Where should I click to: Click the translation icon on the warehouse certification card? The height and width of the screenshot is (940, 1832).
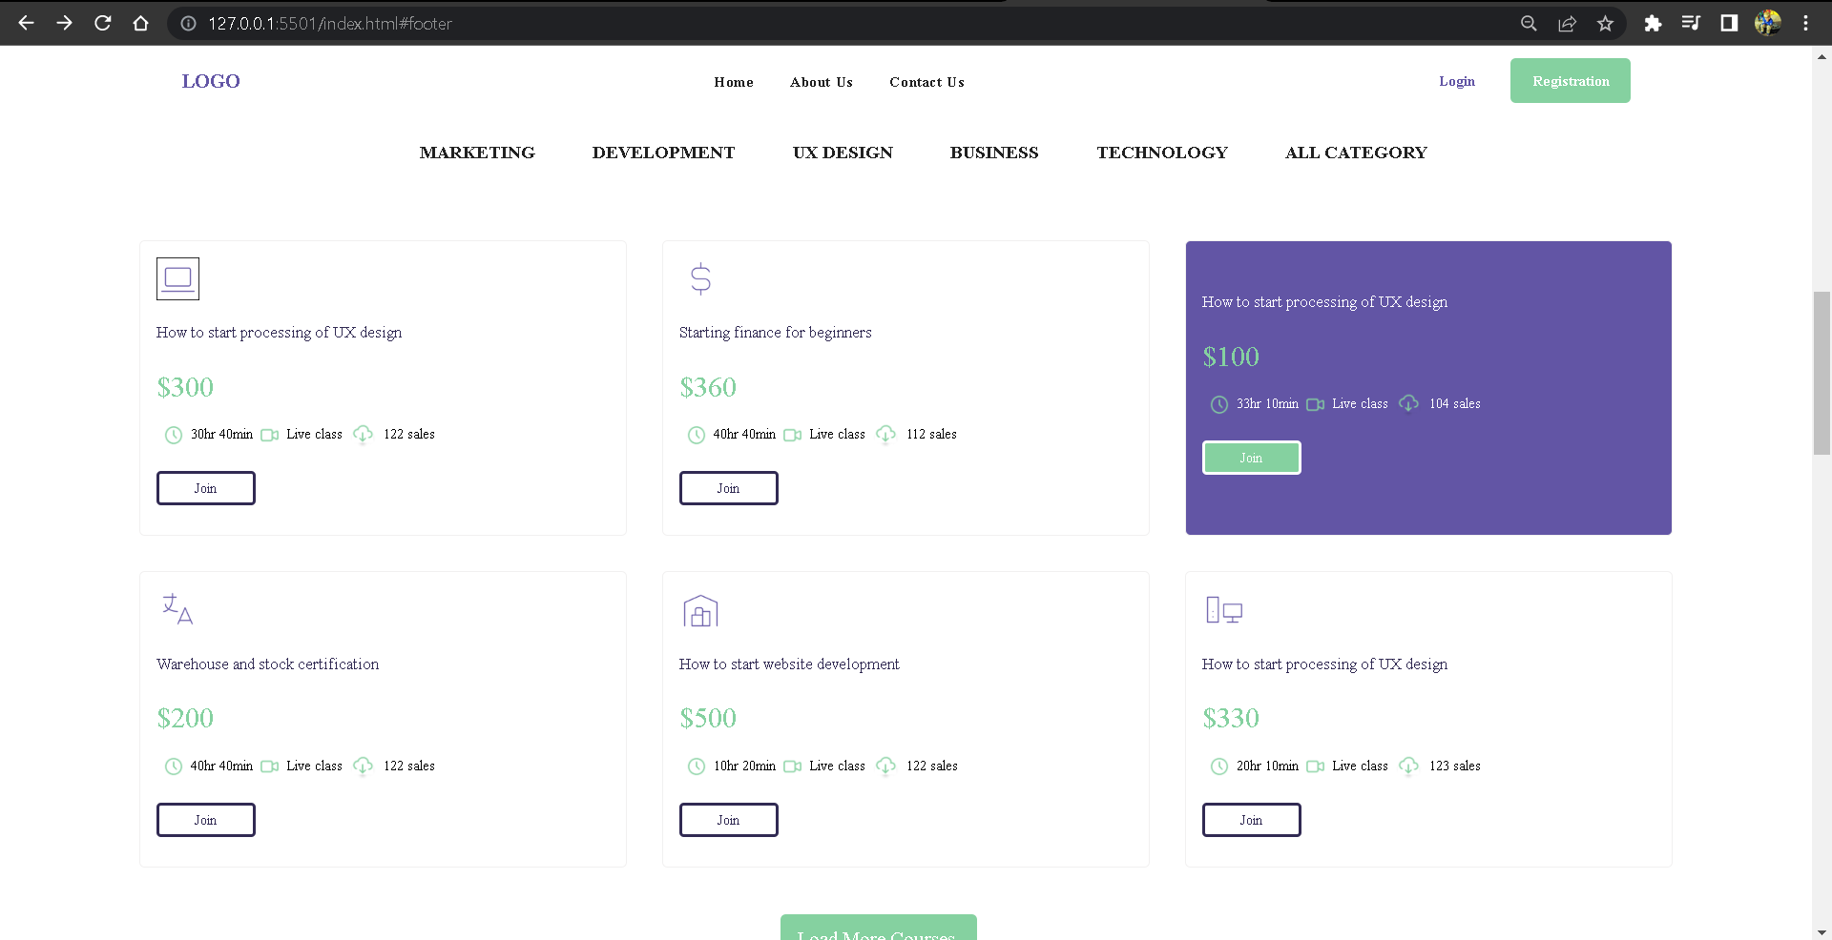(x=176, y=610)
